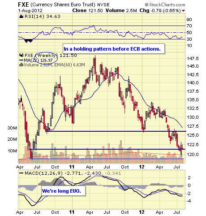Click the 30M volume axis label
Image resolution: width=206 pixels, height=216 pixels.
coord(12,128)
